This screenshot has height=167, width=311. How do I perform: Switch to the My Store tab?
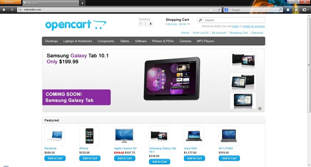point(51,3)
